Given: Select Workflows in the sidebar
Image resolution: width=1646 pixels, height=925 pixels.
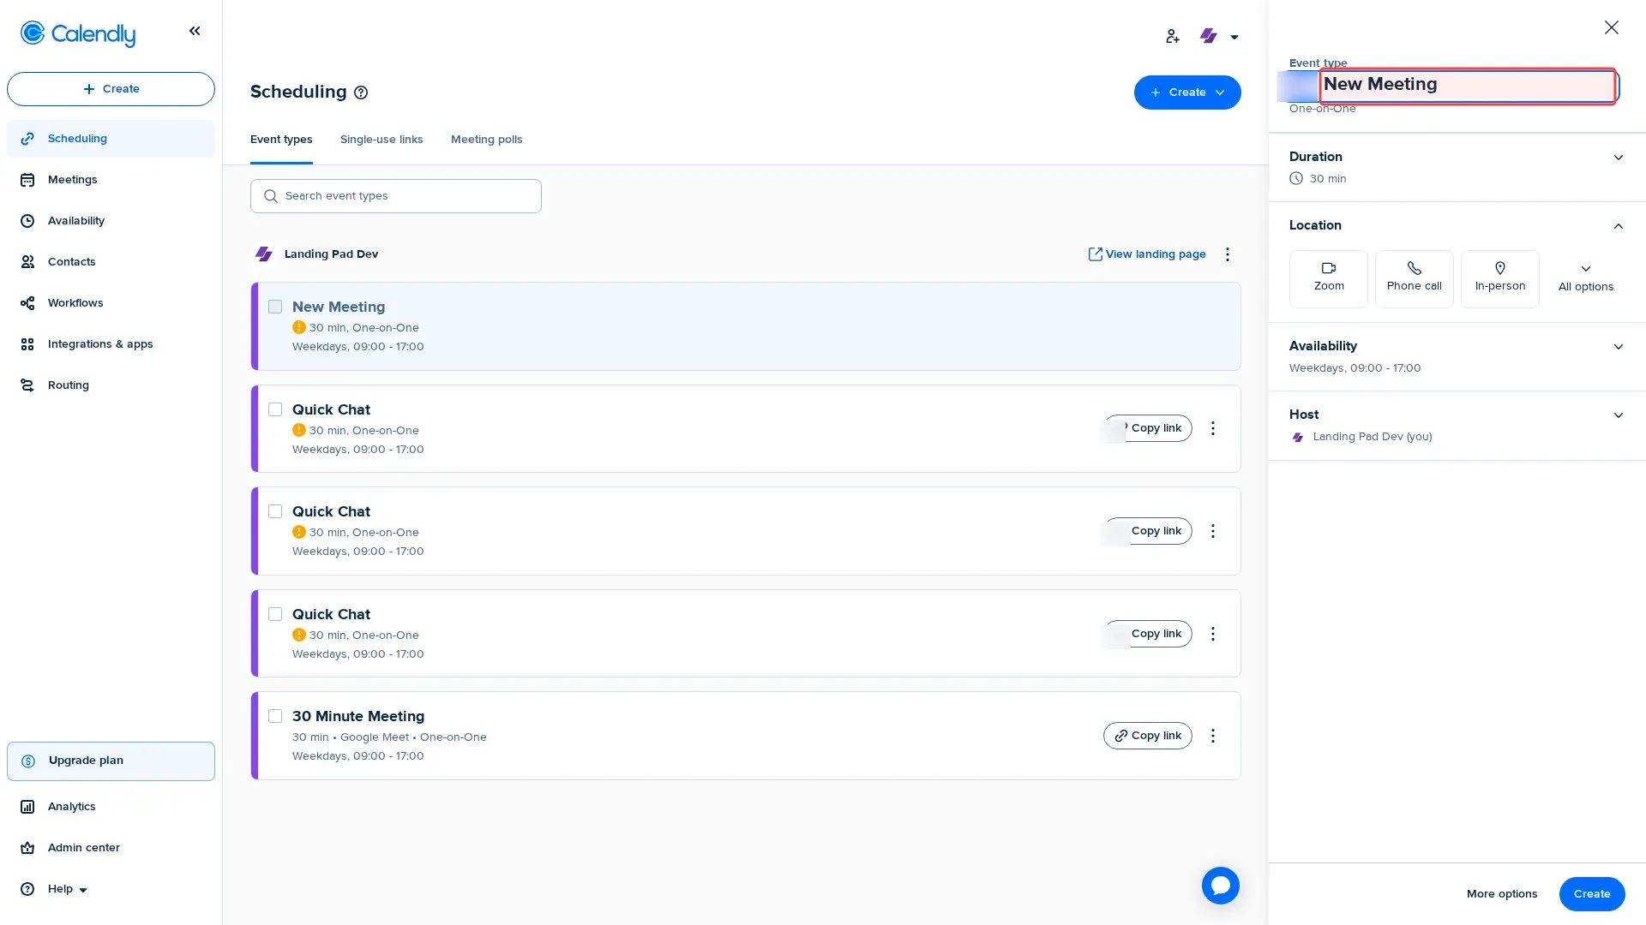Looking at the screenshot, I should pos(75,302).
